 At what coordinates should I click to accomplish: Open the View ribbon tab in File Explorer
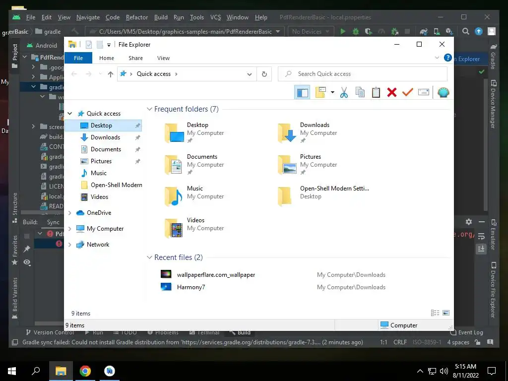pos(163,58)
